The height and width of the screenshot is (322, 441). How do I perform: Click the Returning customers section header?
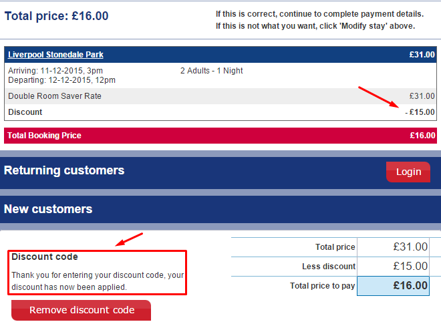click(x=64, y=170)
